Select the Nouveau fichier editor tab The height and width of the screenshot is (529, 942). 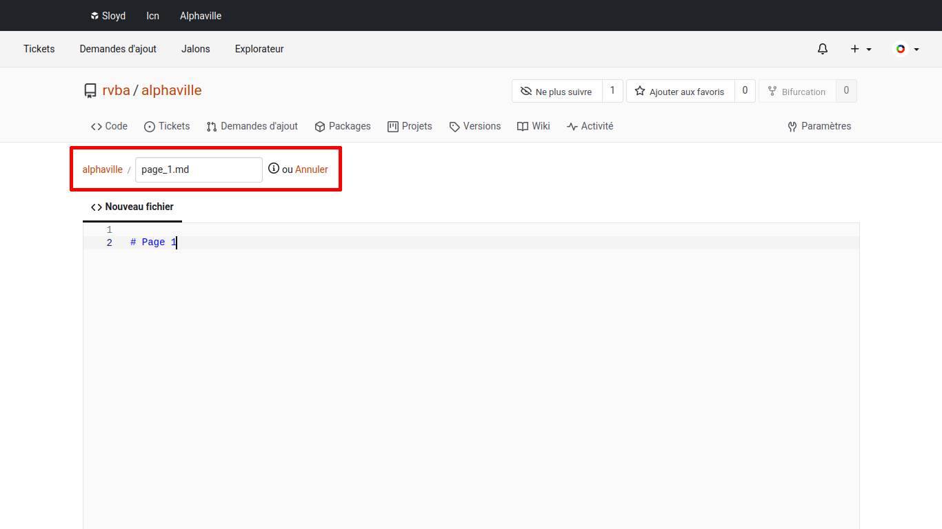[132, 207]
